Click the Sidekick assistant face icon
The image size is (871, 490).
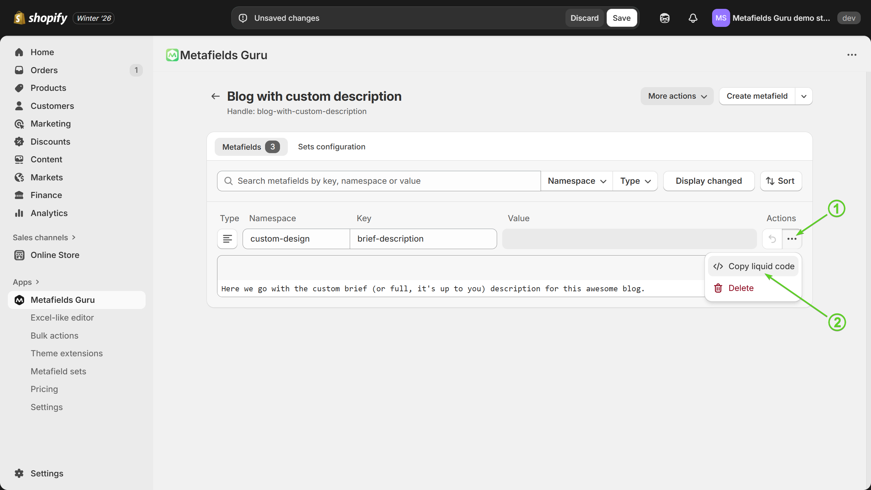[664, 18]
